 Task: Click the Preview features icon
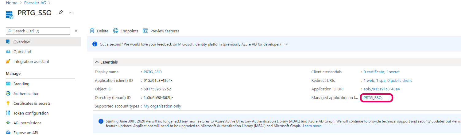[x=145, y=31]
